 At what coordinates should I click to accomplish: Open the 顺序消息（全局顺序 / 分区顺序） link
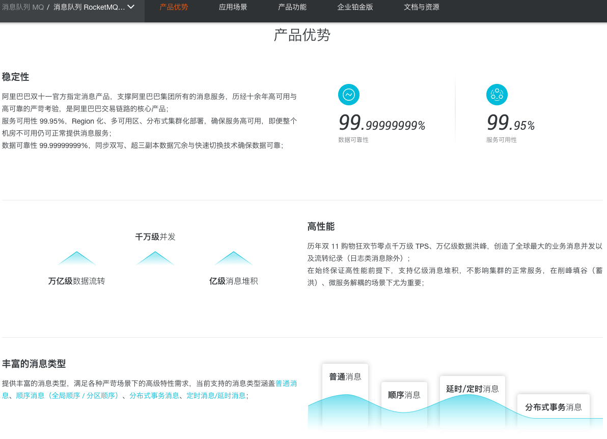coord(69,395)
